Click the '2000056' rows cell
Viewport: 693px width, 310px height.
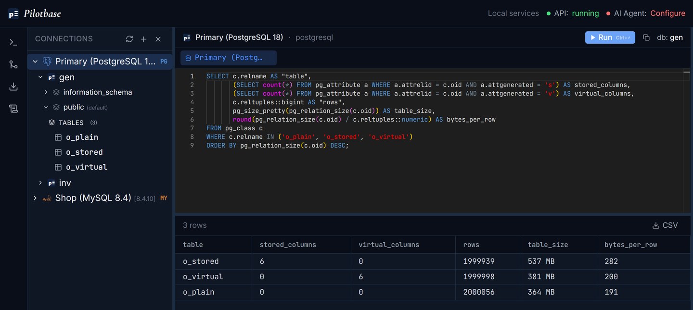(488, 292)
